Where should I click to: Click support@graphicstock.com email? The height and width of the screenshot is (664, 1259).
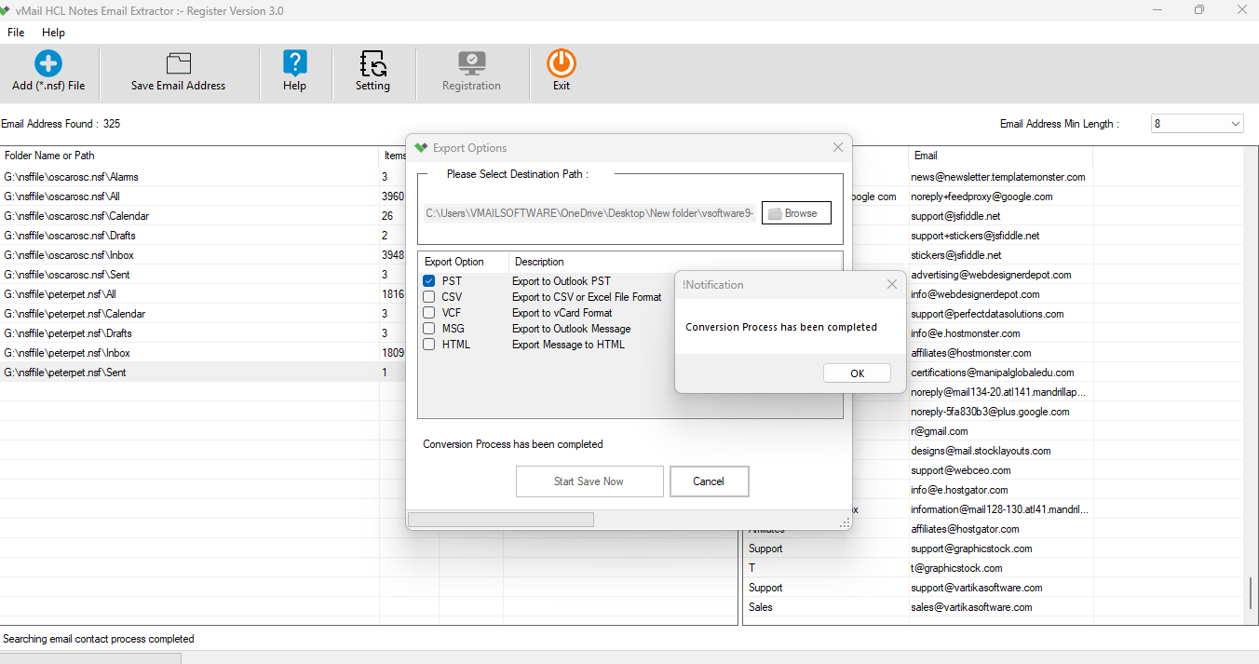(971, 549)
